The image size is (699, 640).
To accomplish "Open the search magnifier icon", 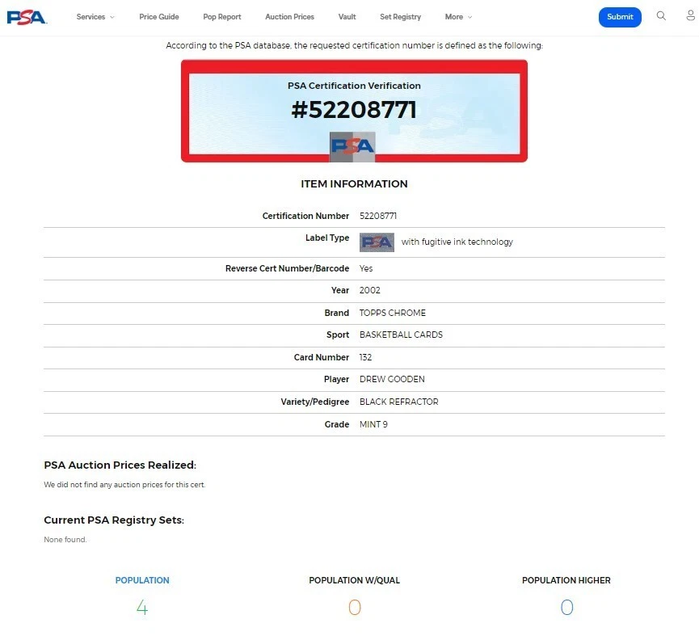I will [x=661, y=16].
